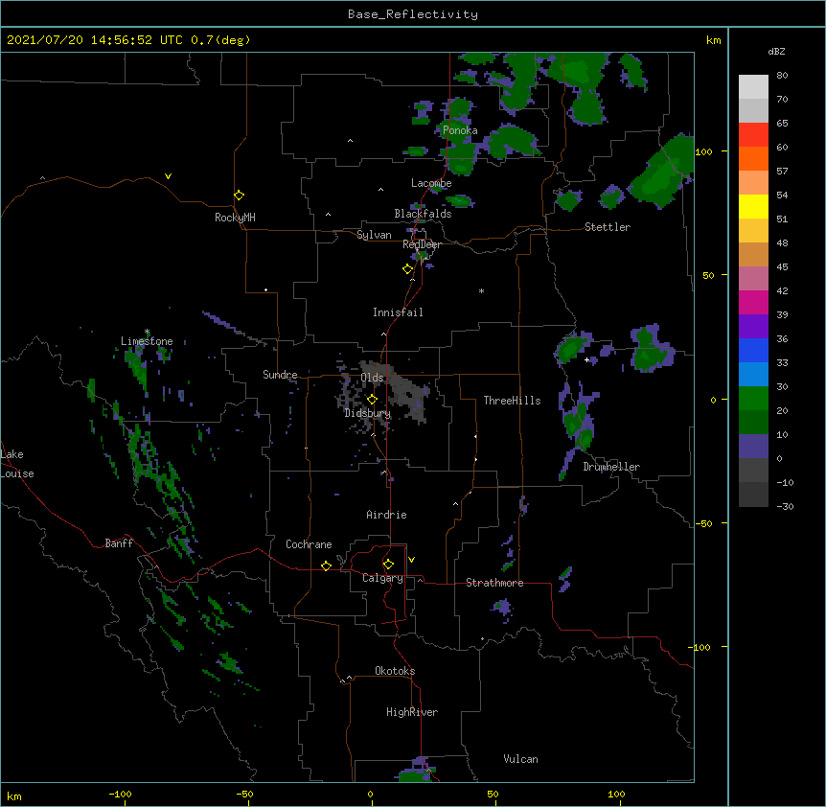The image size is (826, 807).
Task: Click the Sylvan label on the map
Action: pyautogui.click(x=374, y=235)
